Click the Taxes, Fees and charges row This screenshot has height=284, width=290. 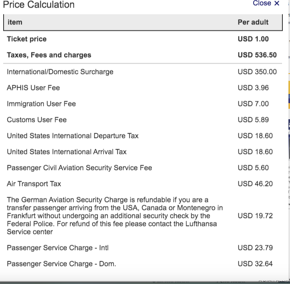pyautogui.click(x=143, y=55)
